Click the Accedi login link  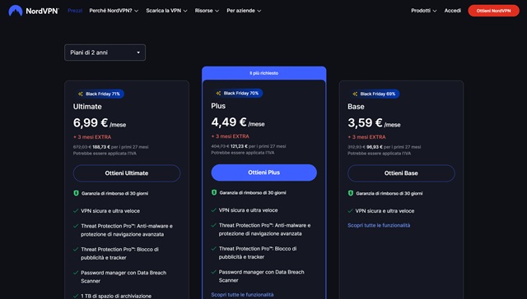coord(452,11)
